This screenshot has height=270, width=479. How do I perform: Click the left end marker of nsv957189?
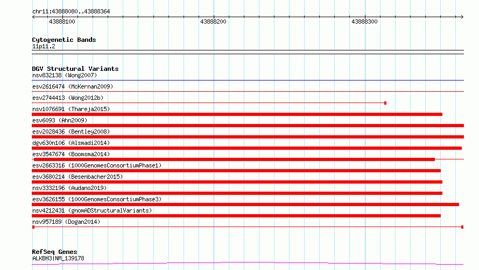click(x=33, y=227)
